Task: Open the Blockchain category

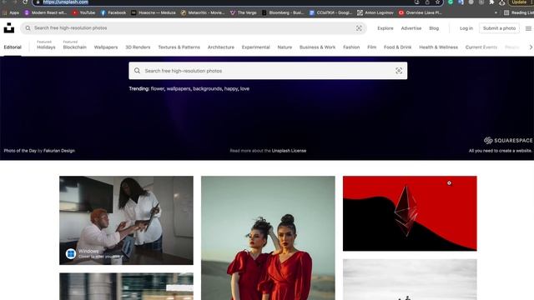Action: (74, 47)
